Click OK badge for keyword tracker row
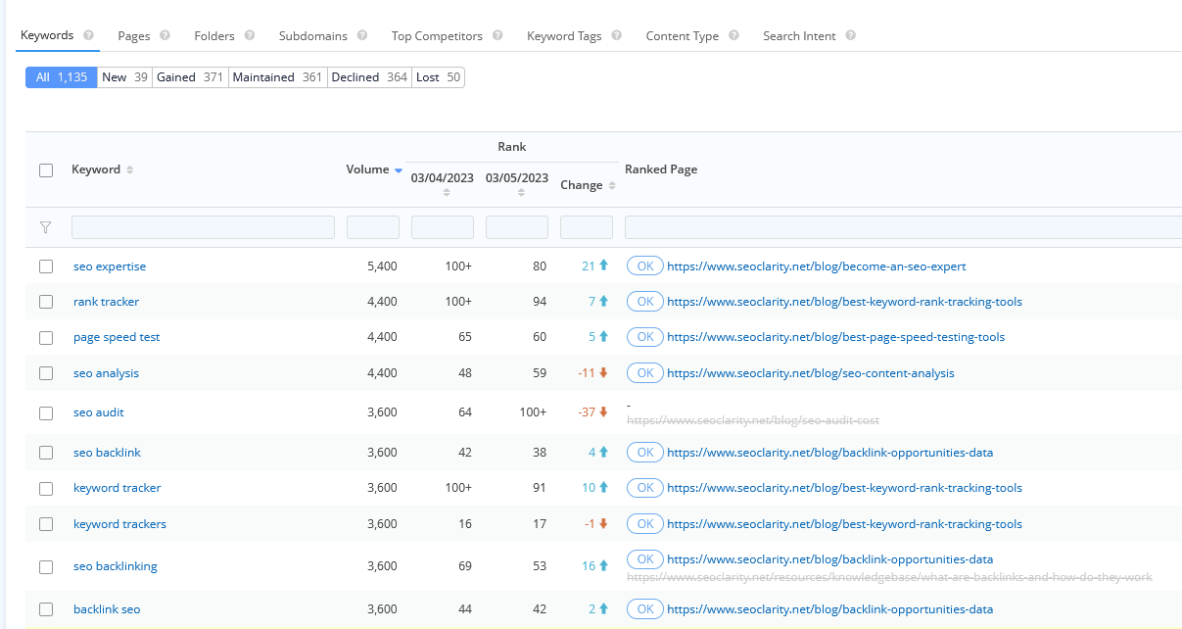Image resolution: width=1182 pixels, height=629 pixels. pyautogui.click(x=645, y=488)
